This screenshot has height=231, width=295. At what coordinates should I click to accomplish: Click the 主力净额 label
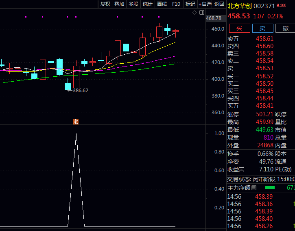[239, 188]
